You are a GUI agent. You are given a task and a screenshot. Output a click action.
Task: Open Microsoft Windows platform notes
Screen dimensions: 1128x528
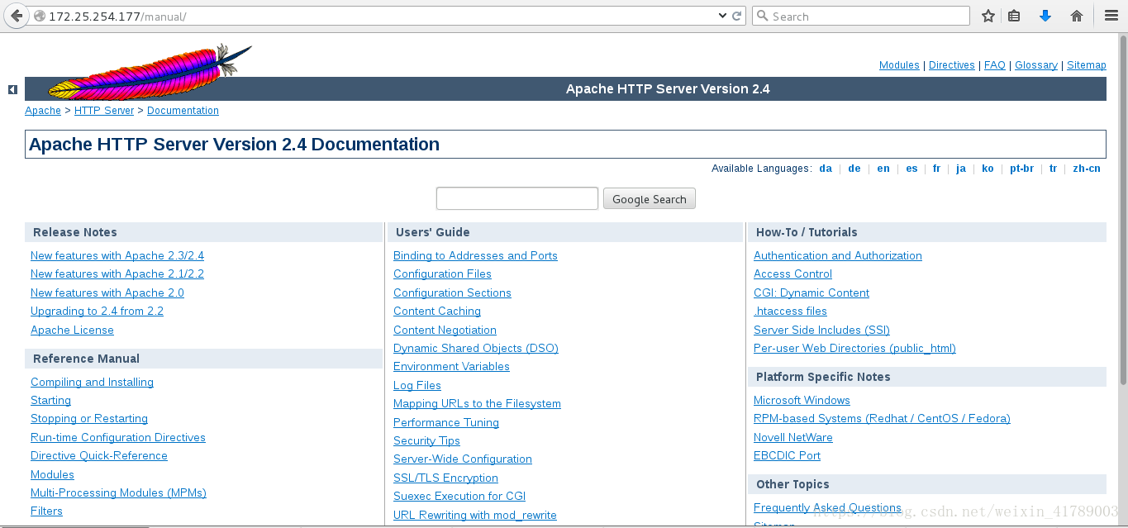point(802,401)
